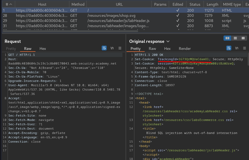Screen dimensions: 249x160
Task: Click the Sec-Ch-Ua-Platform header line
Action: [x=34, y=76]
